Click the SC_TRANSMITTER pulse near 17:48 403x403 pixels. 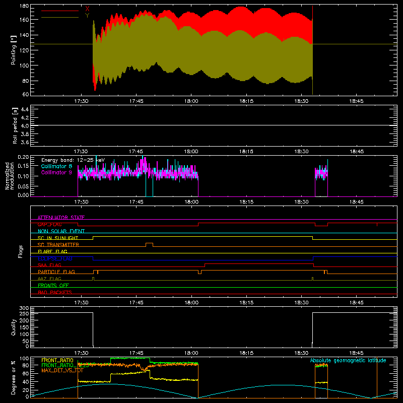tap(149, 244)
